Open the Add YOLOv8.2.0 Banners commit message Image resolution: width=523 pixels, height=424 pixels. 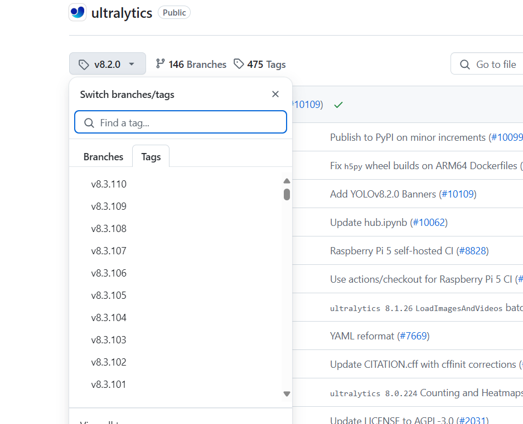point(383,194)
